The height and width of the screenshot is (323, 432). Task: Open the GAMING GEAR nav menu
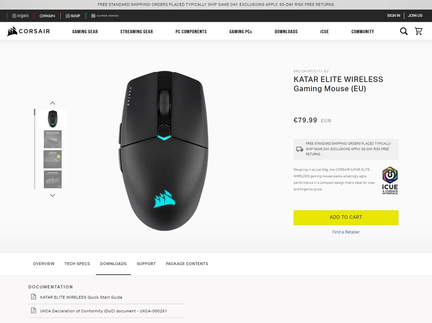pyautogui.click(x=85, y=32)
